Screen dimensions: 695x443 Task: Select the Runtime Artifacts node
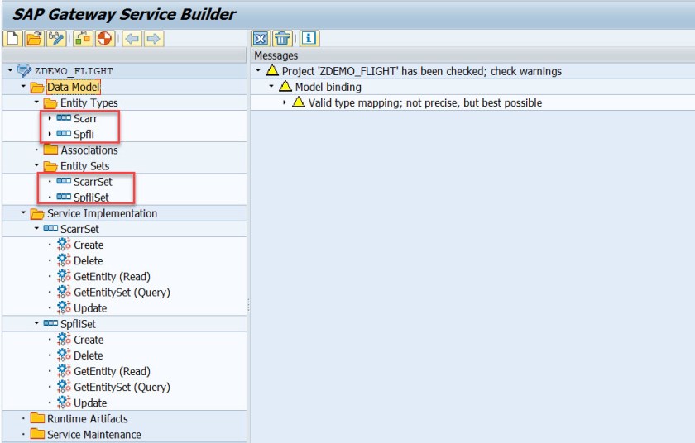pyautogui.click(x=88, y=419)
